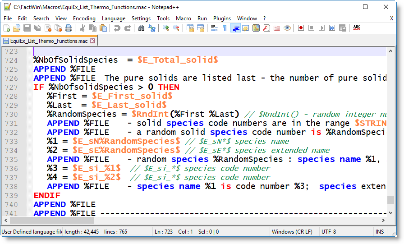
Task: Click the macro Playback button
Action: point(321,28)
